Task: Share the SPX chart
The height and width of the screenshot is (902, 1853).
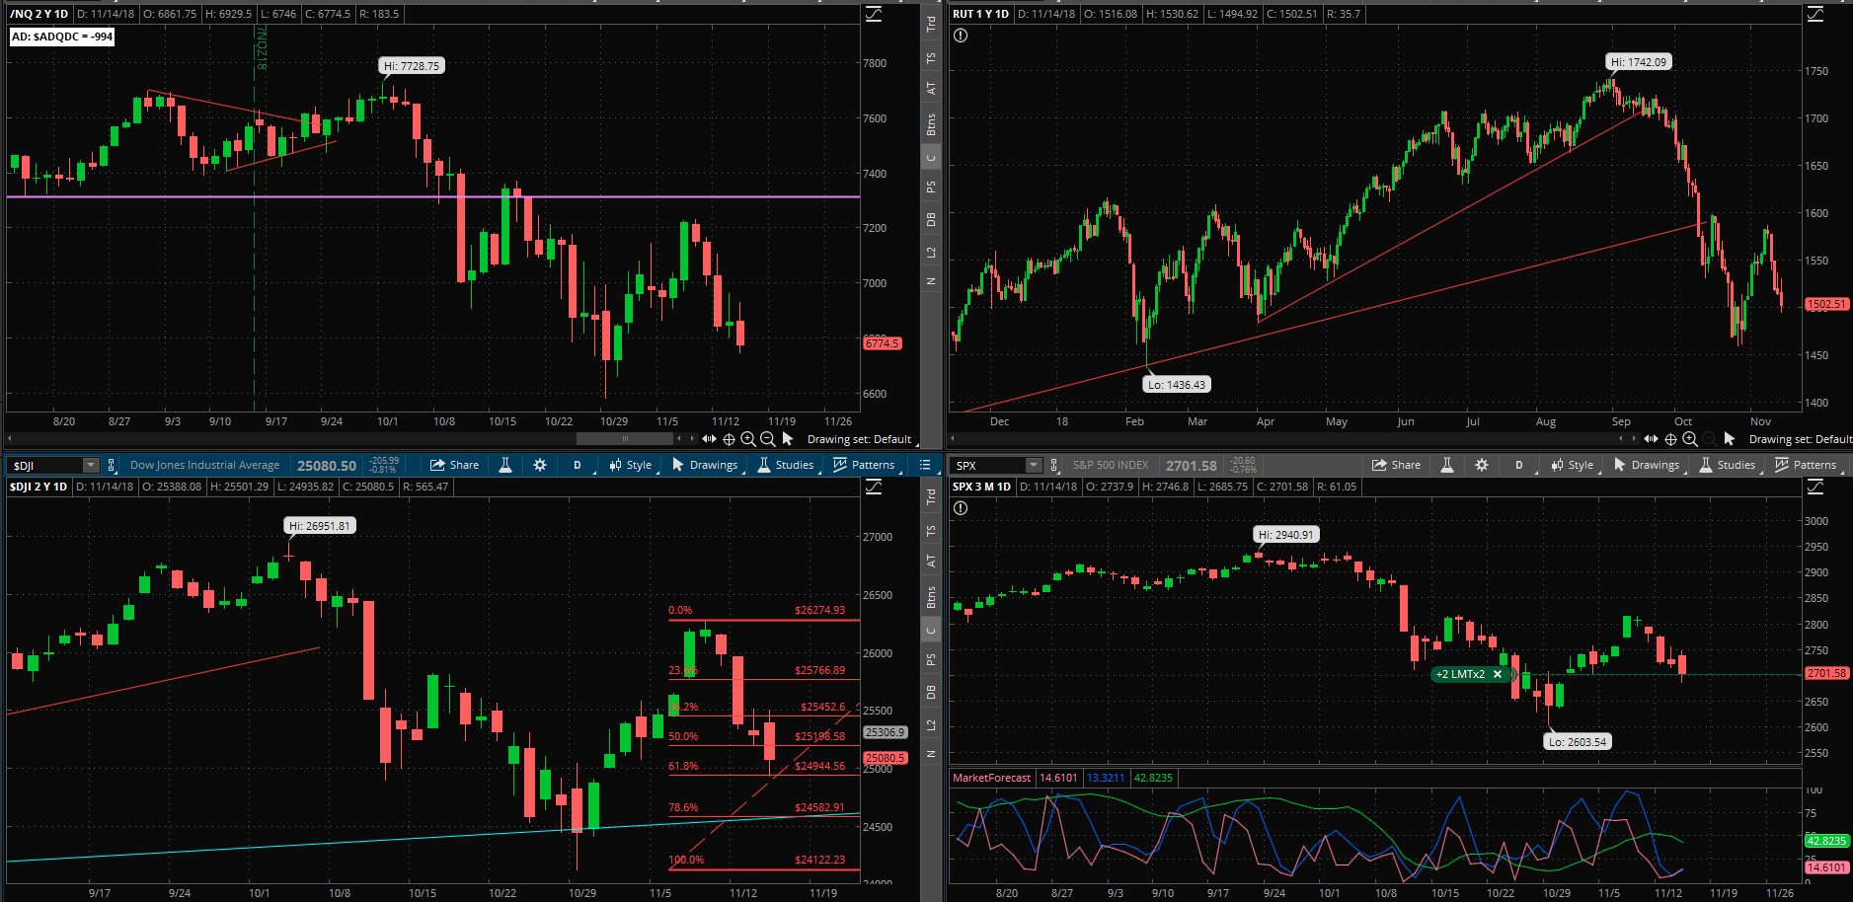Action: (x=1397, y=465)
